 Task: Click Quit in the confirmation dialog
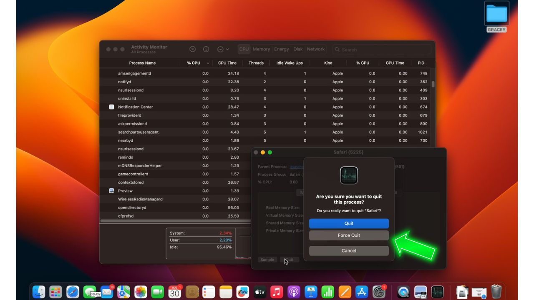[x=349, y=223]
